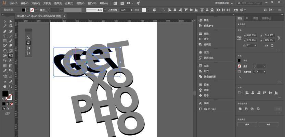Select the Direct Selection tool
Image resolution: width=285 pixels, height=137 pixels.
tap(11, 22)
